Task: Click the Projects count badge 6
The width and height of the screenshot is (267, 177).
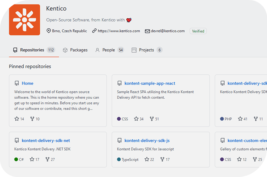Action: pos(159,50)
